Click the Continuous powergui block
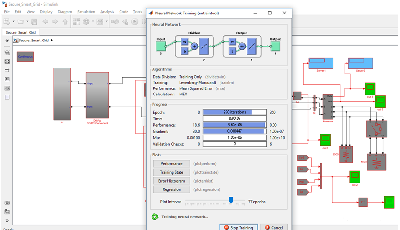Image resolution: width=400 pixels, height=230 pixels. [x=26, y=57]
